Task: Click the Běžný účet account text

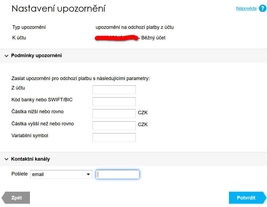Action: (153, 38)
